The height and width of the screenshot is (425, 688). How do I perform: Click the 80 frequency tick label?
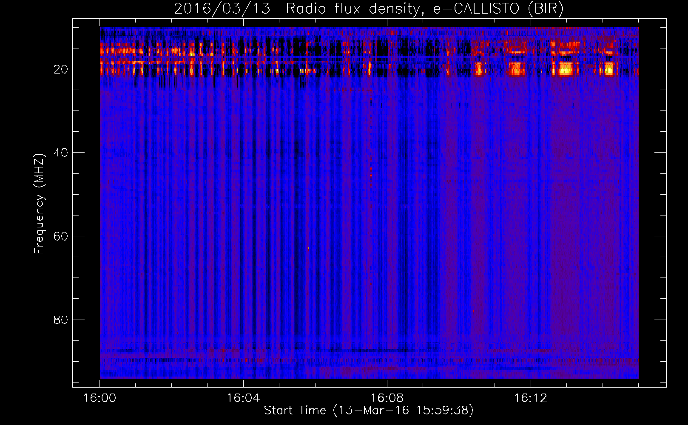coord(61,320)
